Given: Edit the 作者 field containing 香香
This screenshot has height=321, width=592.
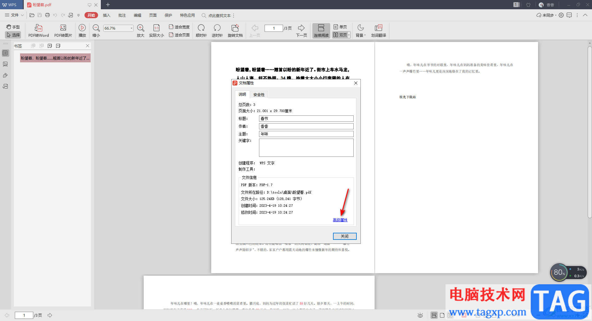Looking at the screenshot, I should (306, 126).
